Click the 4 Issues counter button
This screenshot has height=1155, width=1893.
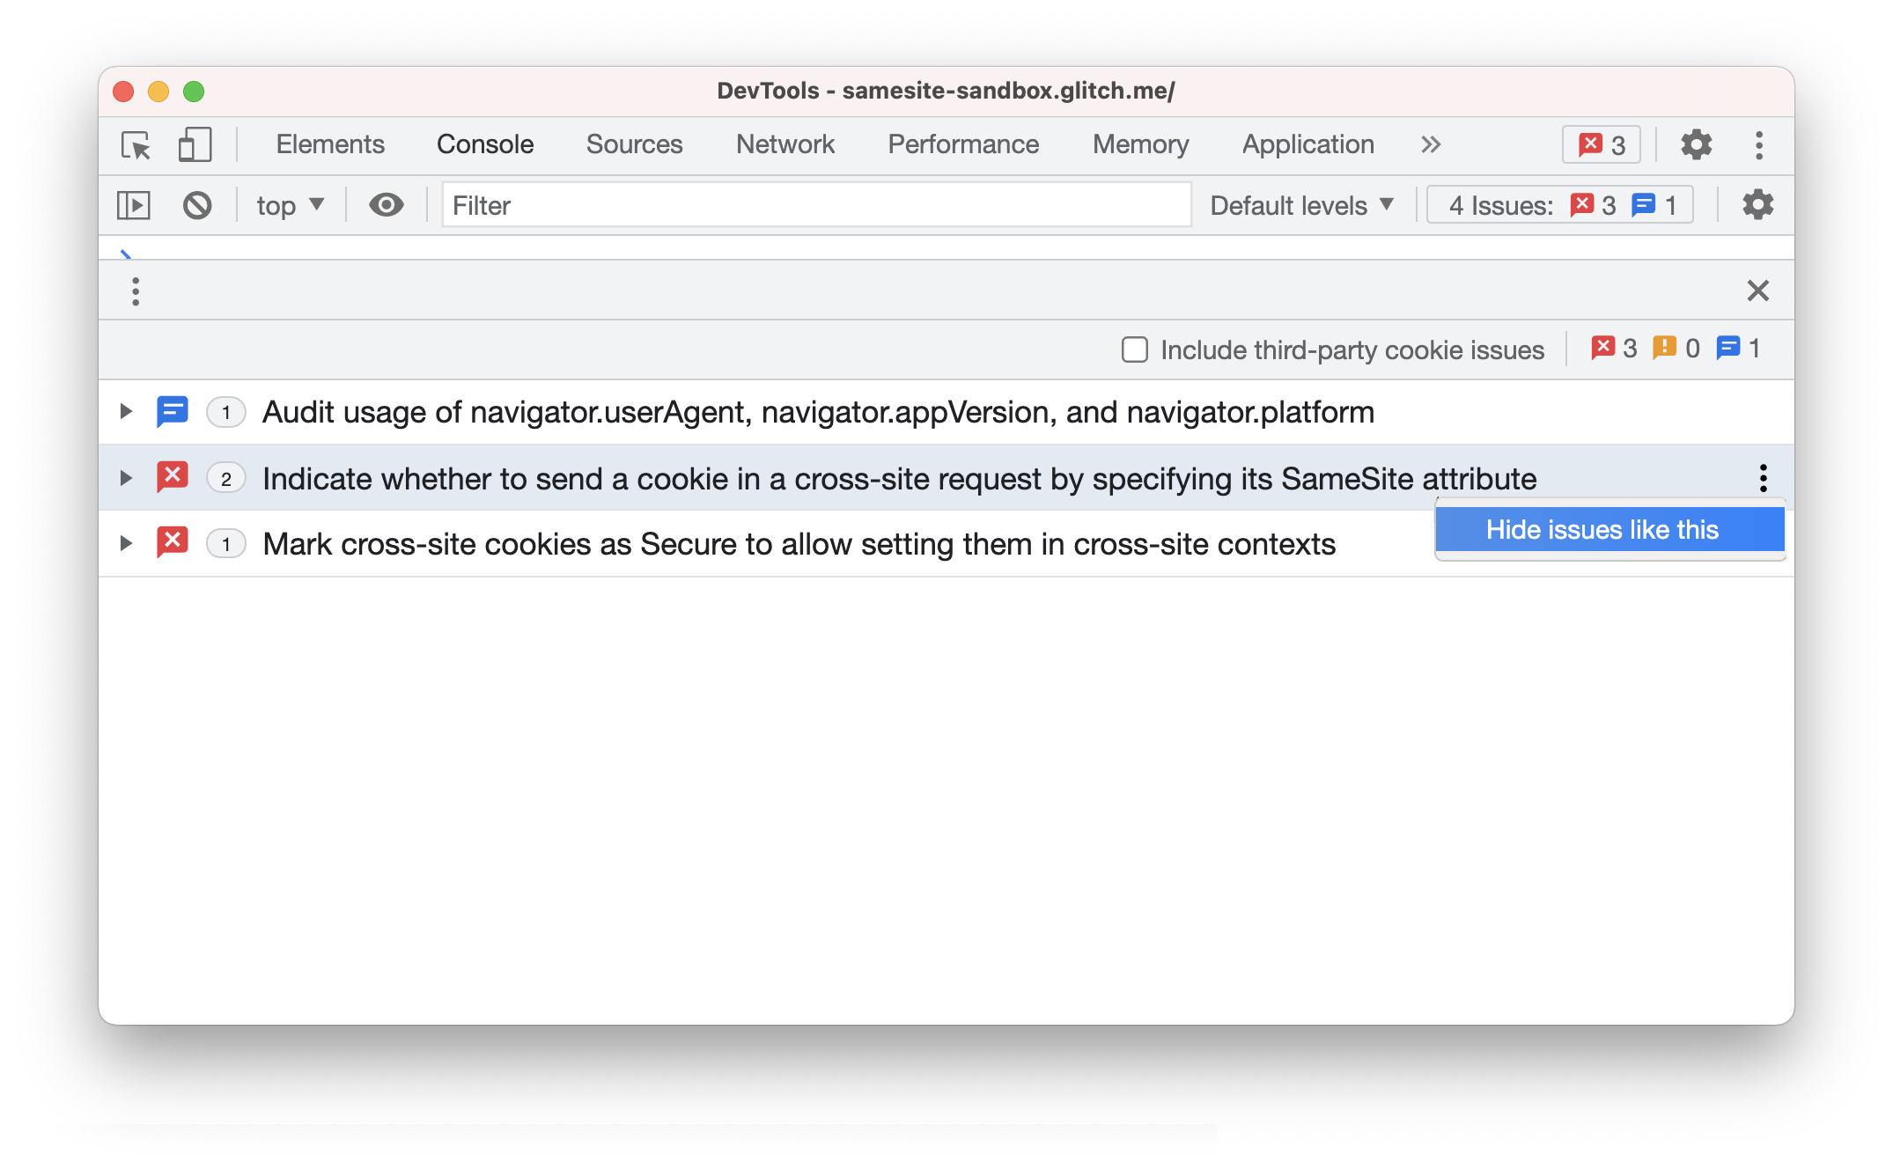(x=1559, y=205)
